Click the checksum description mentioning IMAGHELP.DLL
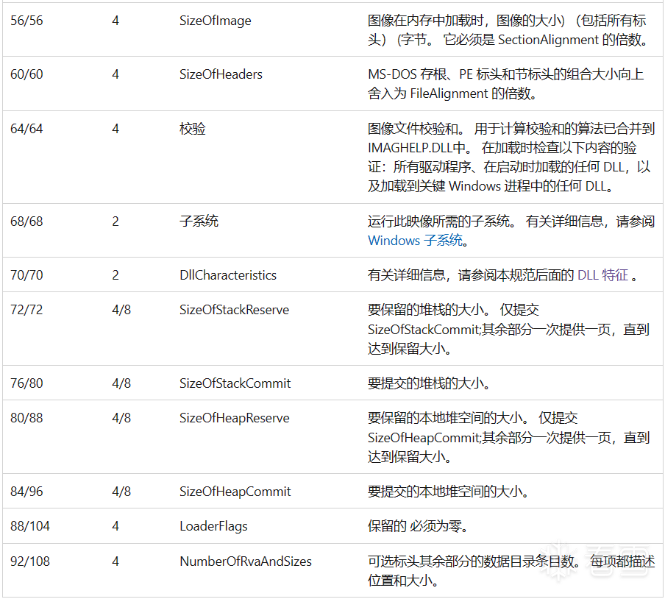Screen dimensions: 665x599 [x=511, y=157]
